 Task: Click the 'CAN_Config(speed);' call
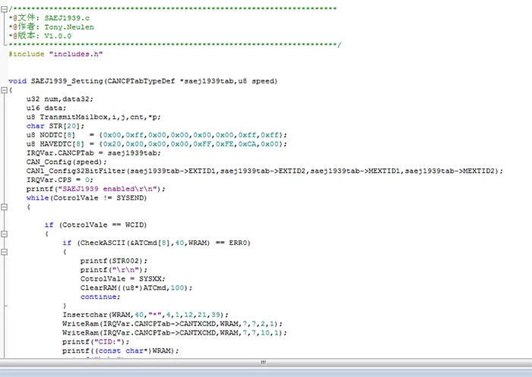pyautogui.click(x=67, y=162)
